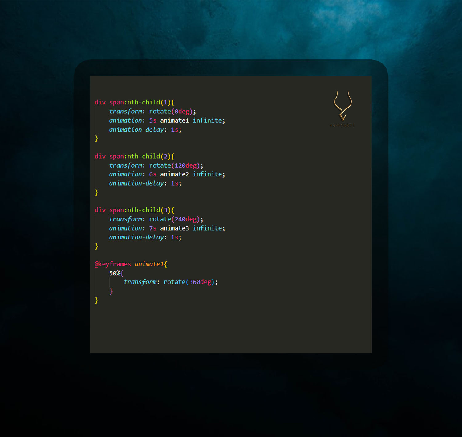Click the animation-delay property in first rule
This screenshot has height=437, width=462.
(136, 129)
